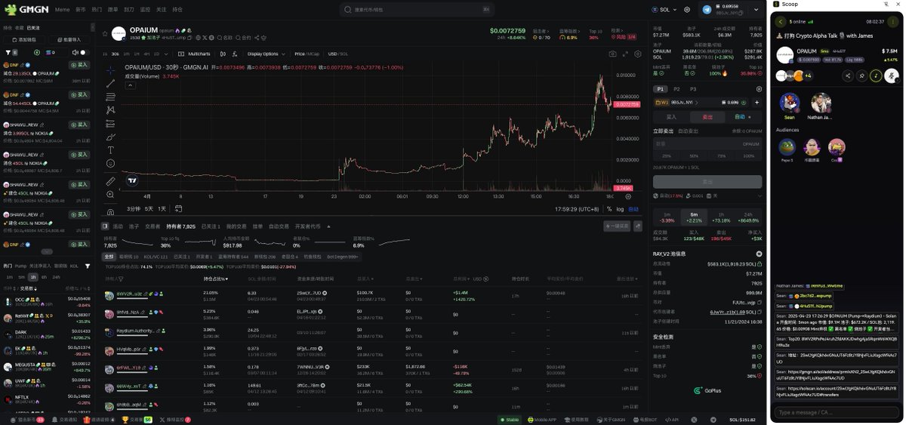
Task: Open the MEGUSTA token in the trending list
Action: (x=48, y=366)
